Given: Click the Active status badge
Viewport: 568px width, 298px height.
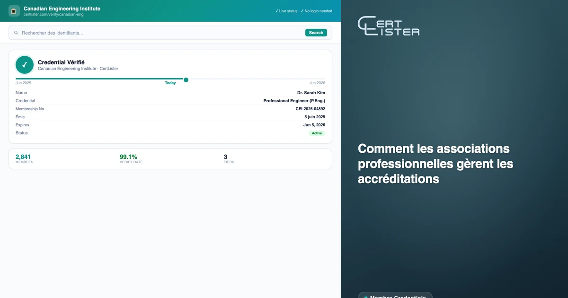Looking at the screenshot, I should (x=317, y=133).
